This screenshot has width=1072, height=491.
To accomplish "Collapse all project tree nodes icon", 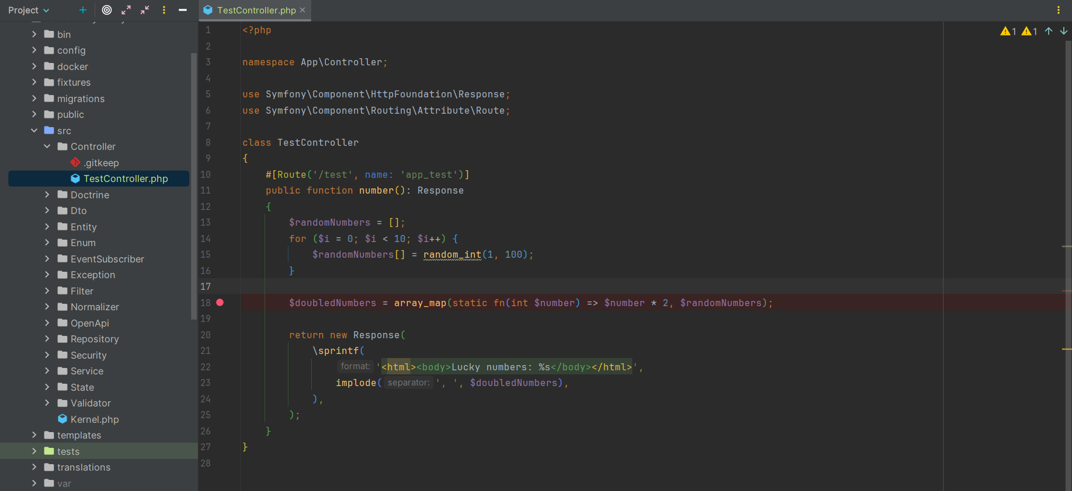I will [x=145, y=10].
